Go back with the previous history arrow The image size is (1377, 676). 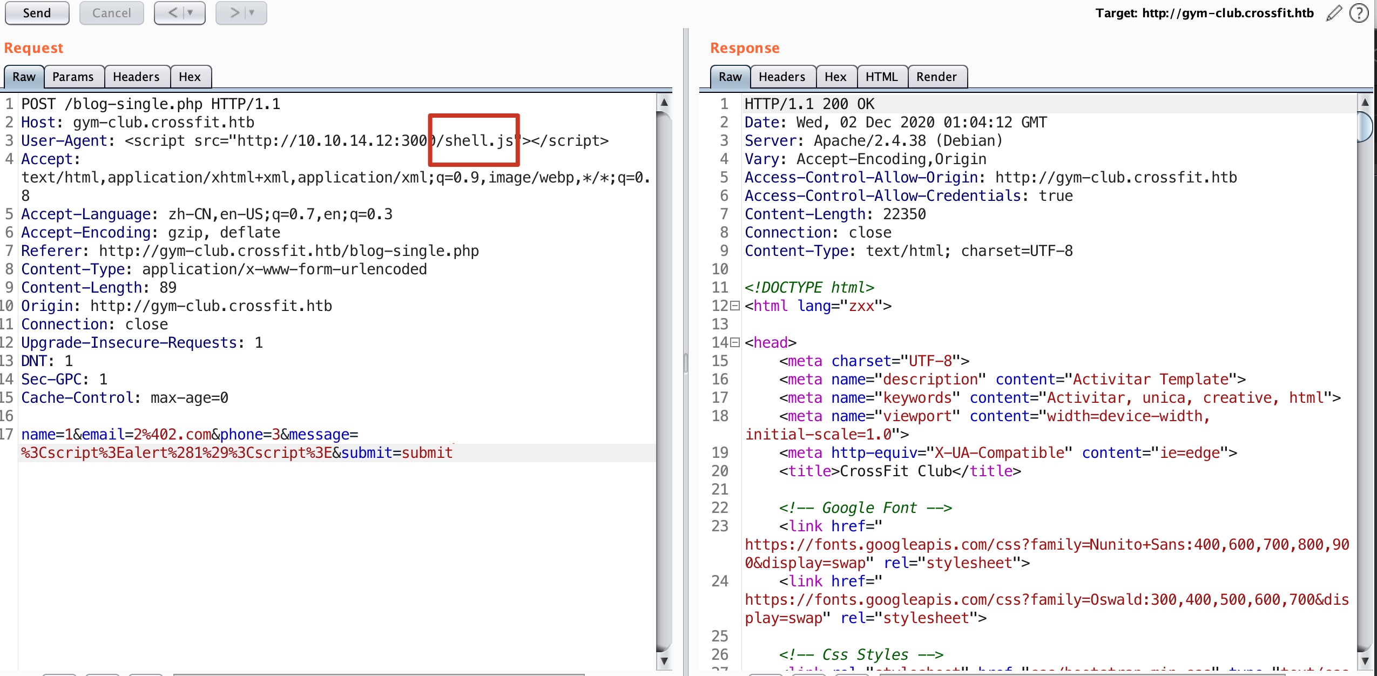point(172,12)
